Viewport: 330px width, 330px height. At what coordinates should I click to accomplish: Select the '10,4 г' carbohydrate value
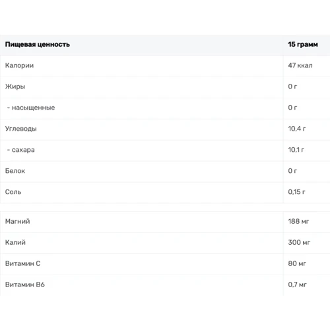297,129
